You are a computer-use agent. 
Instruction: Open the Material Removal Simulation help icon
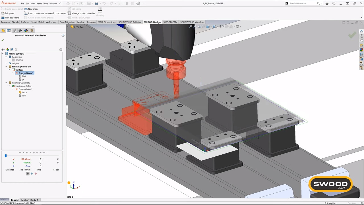(x=63, y=36)
